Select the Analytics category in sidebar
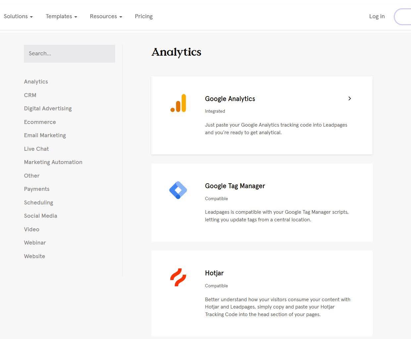 tap(36, 82)
